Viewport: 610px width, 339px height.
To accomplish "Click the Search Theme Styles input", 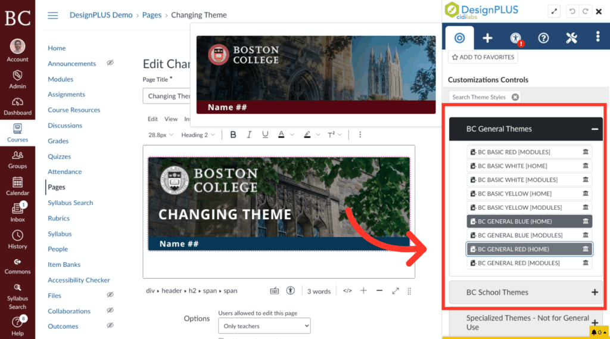I will click(479, 97).
